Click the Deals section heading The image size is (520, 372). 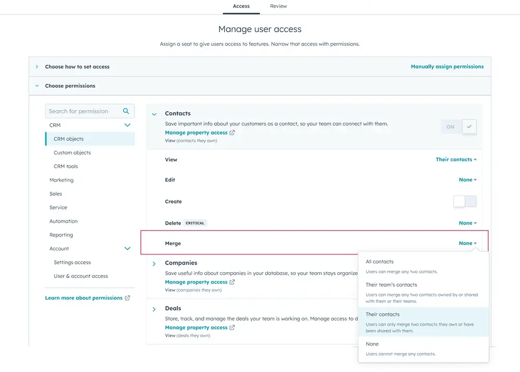click(173, 308)
